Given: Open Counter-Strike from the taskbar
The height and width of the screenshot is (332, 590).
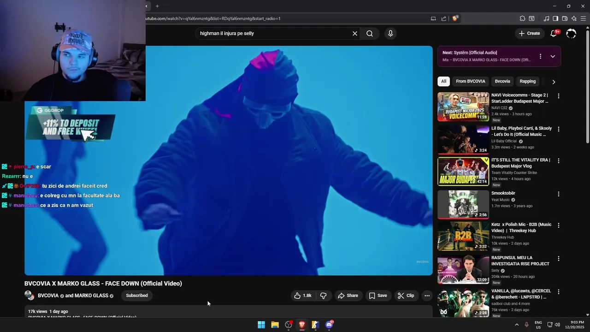Looking at the screenshot, I should click(x=315, y=325).
